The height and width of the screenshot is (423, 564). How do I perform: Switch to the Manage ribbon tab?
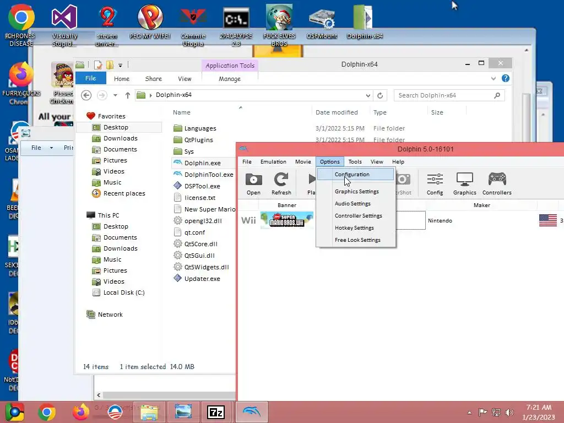[230, 79]
